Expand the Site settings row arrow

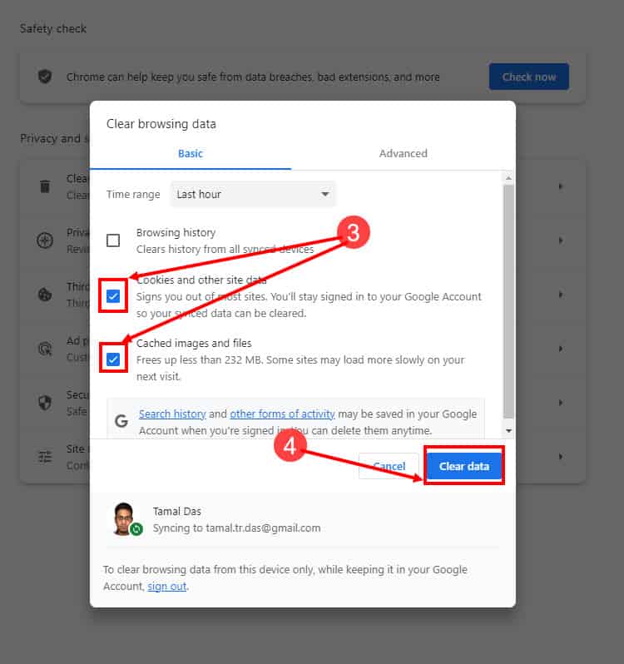[x=561, y=457]
